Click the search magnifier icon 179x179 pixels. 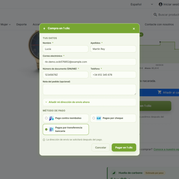click(155, 15)
